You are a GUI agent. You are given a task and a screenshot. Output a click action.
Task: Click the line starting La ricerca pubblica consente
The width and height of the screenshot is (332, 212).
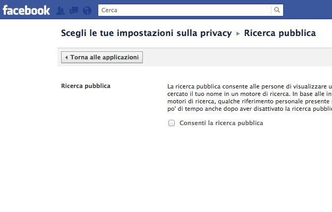coord(250,86)
